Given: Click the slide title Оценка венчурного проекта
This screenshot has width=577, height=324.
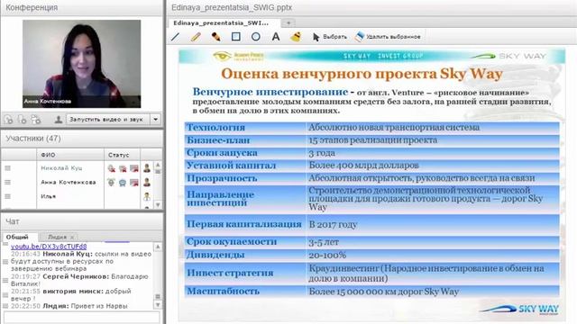Looking at the screenshot, I should click(362, 74).
